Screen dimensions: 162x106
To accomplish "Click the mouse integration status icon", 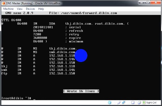I will tap(139, 103).
